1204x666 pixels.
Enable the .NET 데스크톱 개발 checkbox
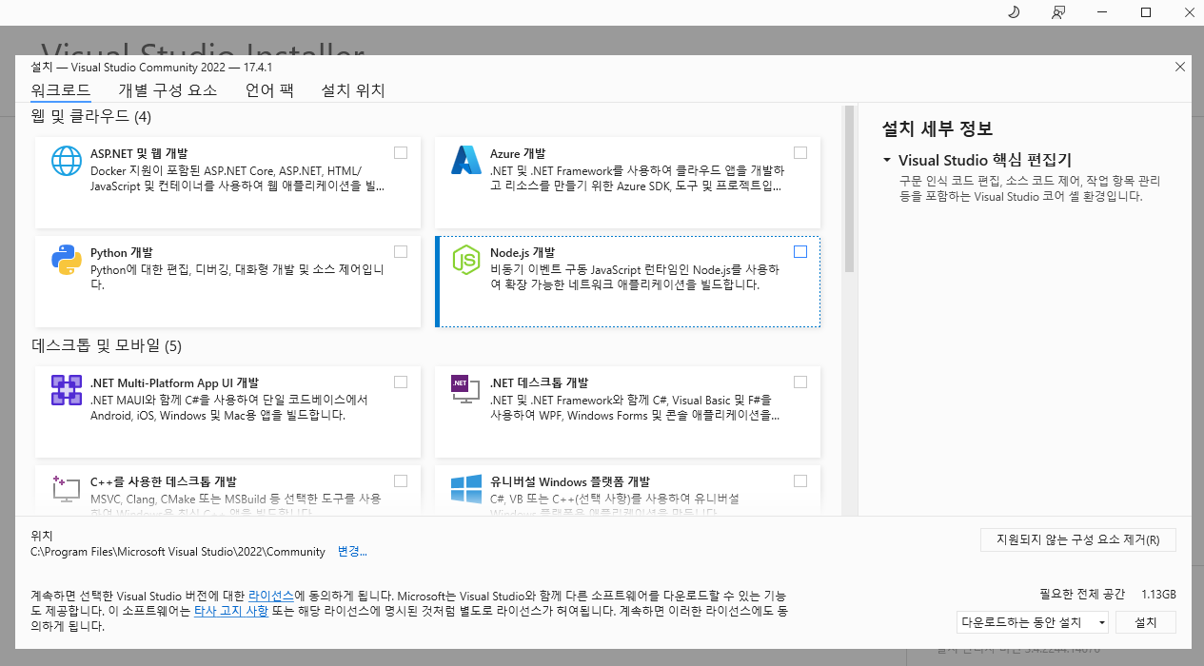point(800,382)
